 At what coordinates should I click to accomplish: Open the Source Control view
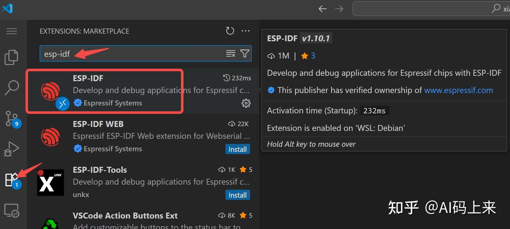(11, 118)
